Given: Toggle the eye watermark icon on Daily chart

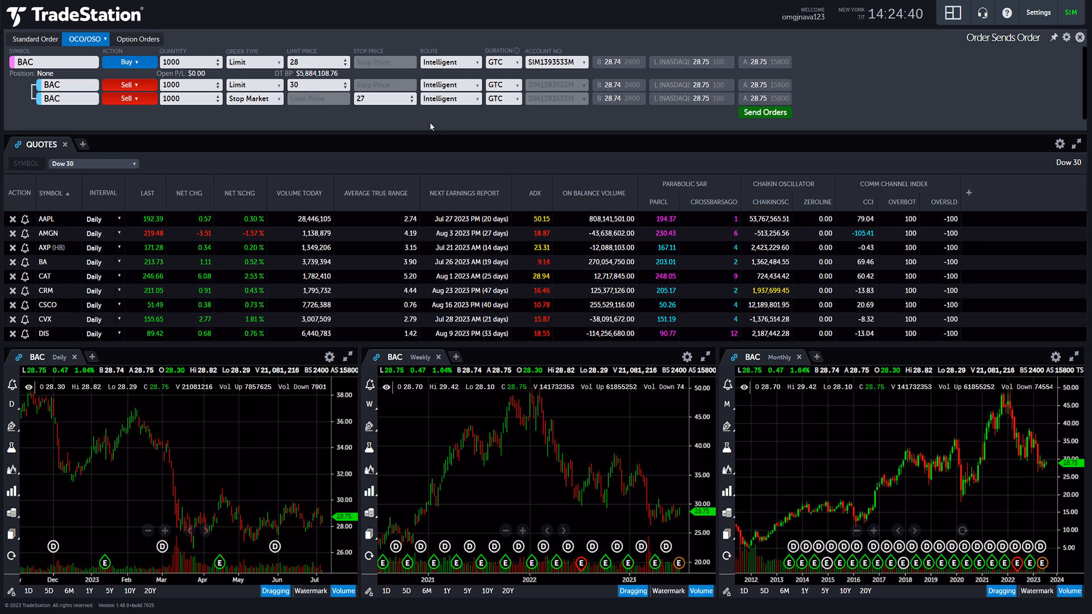Looking at the screenshot, I should coord(30,387).
